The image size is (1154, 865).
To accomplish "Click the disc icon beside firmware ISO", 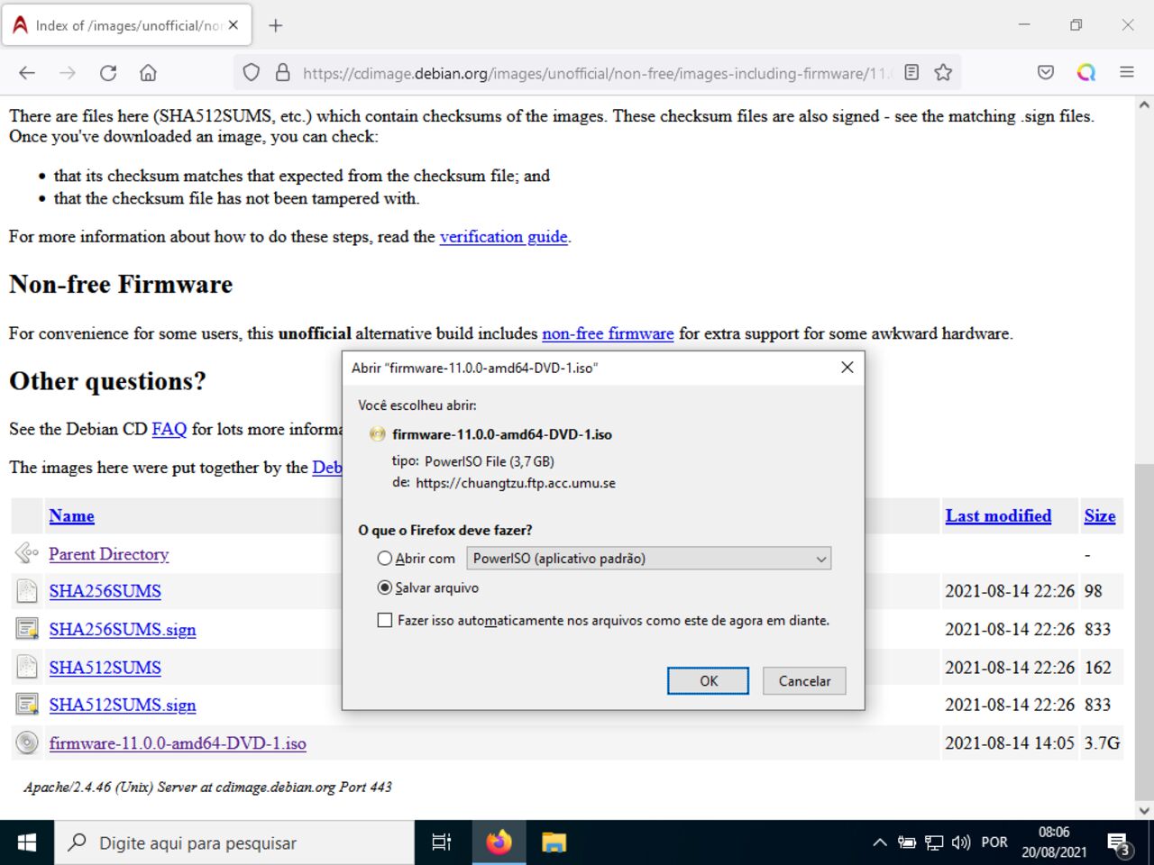I will click(x=27, y=742).
